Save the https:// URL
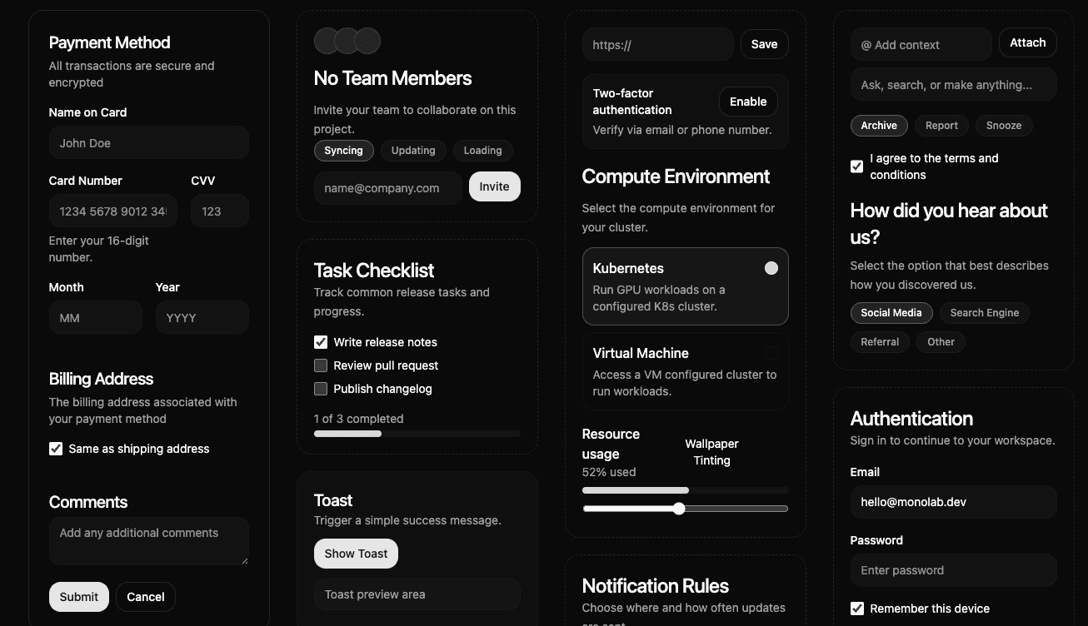 (x=764, y=44)
